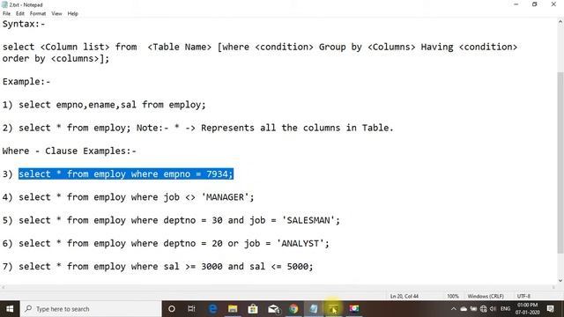The height and width of the screenshot is (317, 564).
Task: Open the Format menu
Action: pyautogui.click(x=38, y=14)
